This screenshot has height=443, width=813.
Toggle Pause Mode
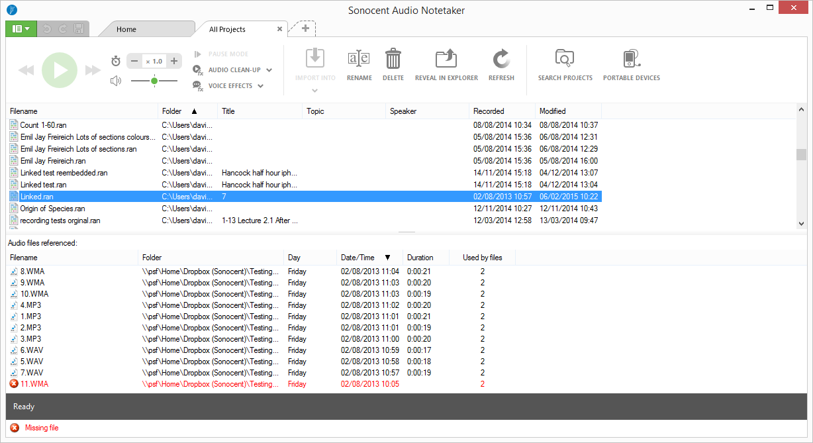click(x=221, y=54)
